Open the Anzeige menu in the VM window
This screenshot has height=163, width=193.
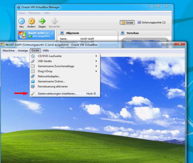pyautogui.click(x=23, y=51)
